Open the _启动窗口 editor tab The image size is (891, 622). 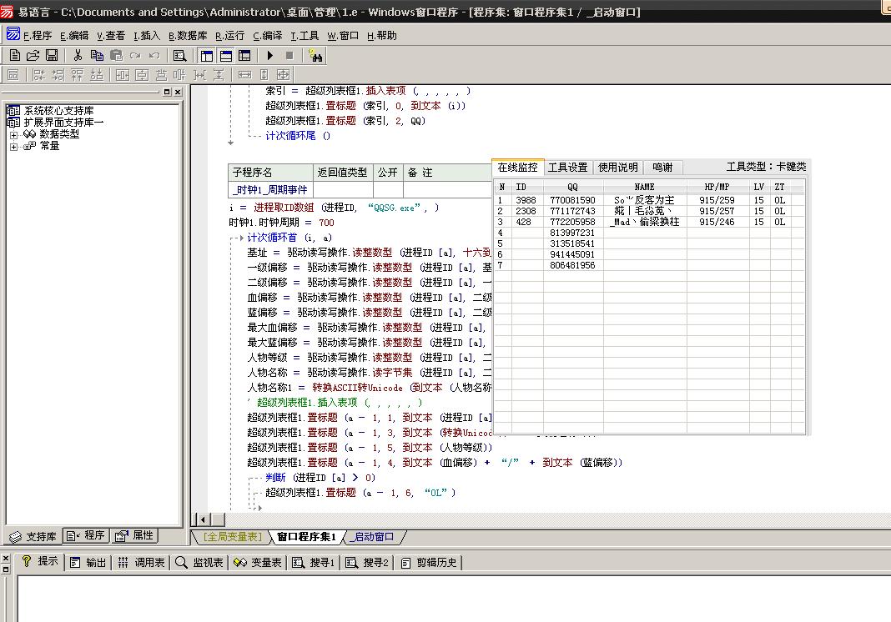click(x=373, y=537)
